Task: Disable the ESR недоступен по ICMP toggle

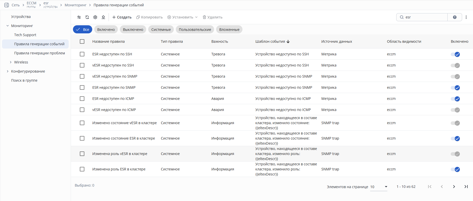Action: 455,99
